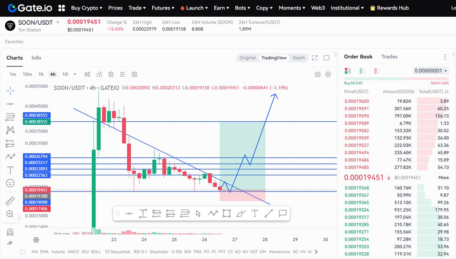Click the Buy 58.56% ratio bar

tap(375, 78)
